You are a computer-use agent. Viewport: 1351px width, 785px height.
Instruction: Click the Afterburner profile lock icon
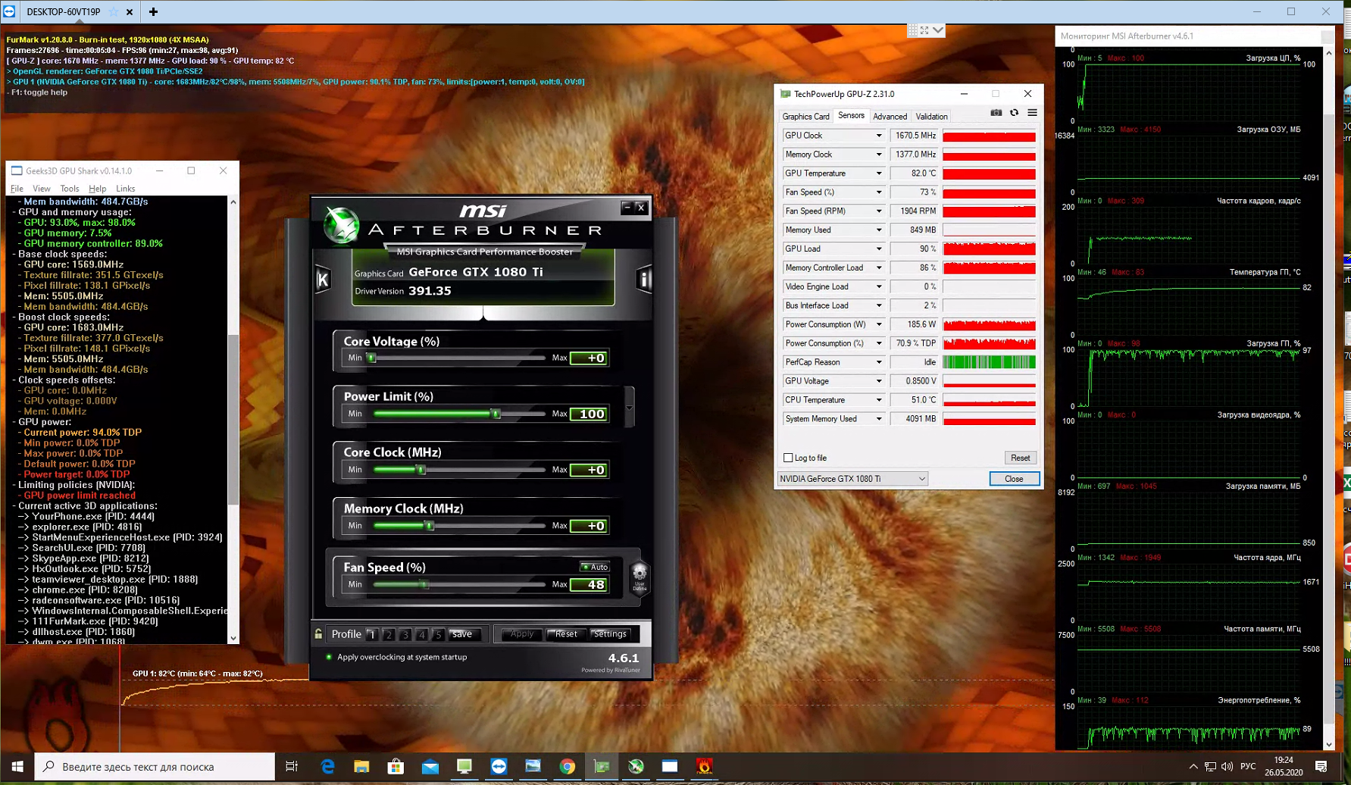click(318, 634)
